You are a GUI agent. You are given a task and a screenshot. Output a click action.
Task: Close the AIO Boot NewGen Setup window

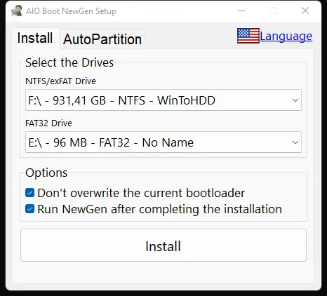(305, 11)
